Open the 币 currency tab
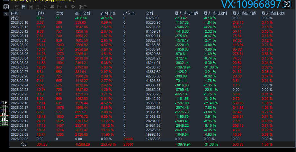Image resolution: width=296 pixels, height=152 pixels. (x=59, y=6)
